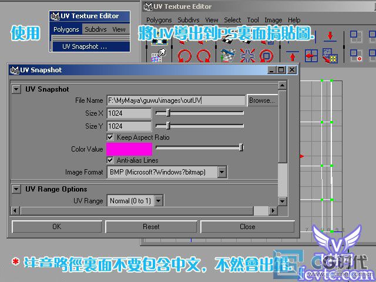Click the OK button
The height and width of the screenshot is (282, 376).
57,227
